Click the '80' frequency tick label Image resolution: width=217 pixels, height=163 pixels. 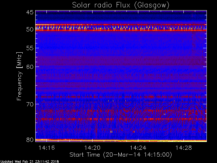coord(30,140)
